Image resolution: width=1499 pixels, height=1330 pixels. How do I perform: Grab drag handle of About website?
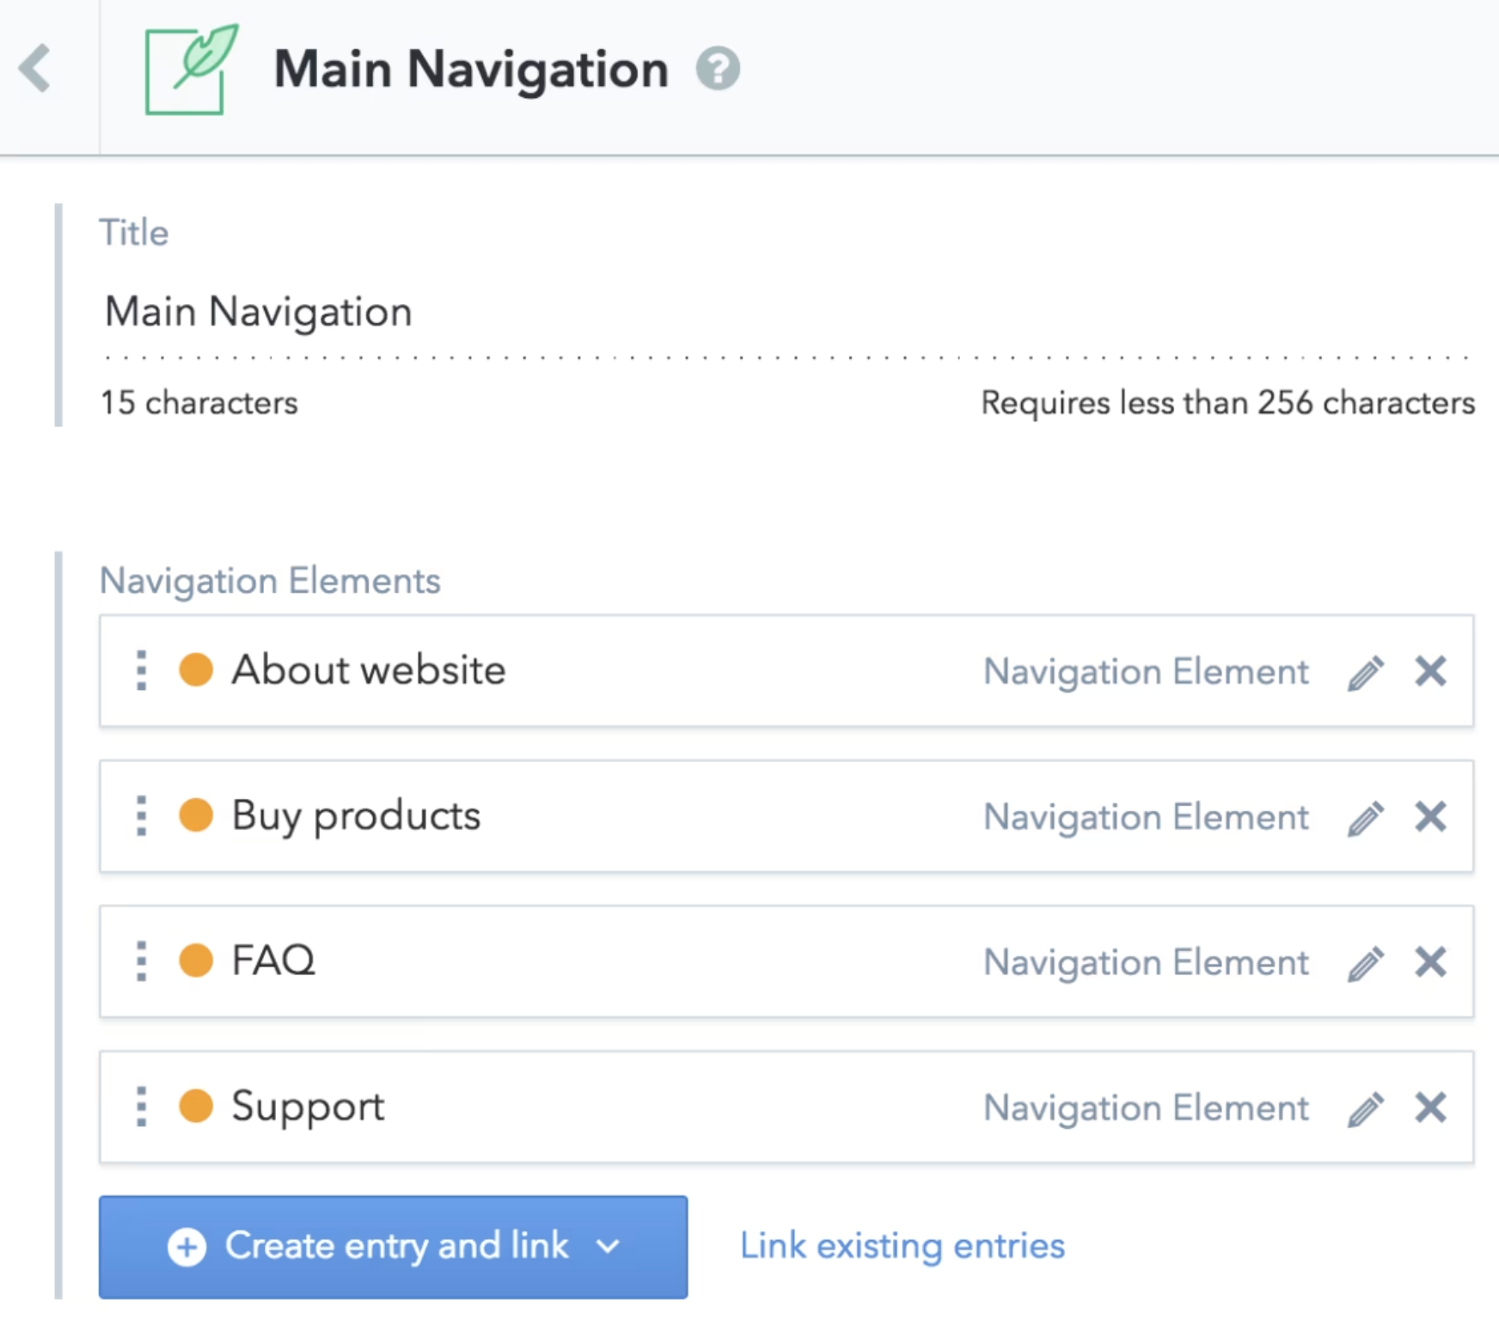142,670
